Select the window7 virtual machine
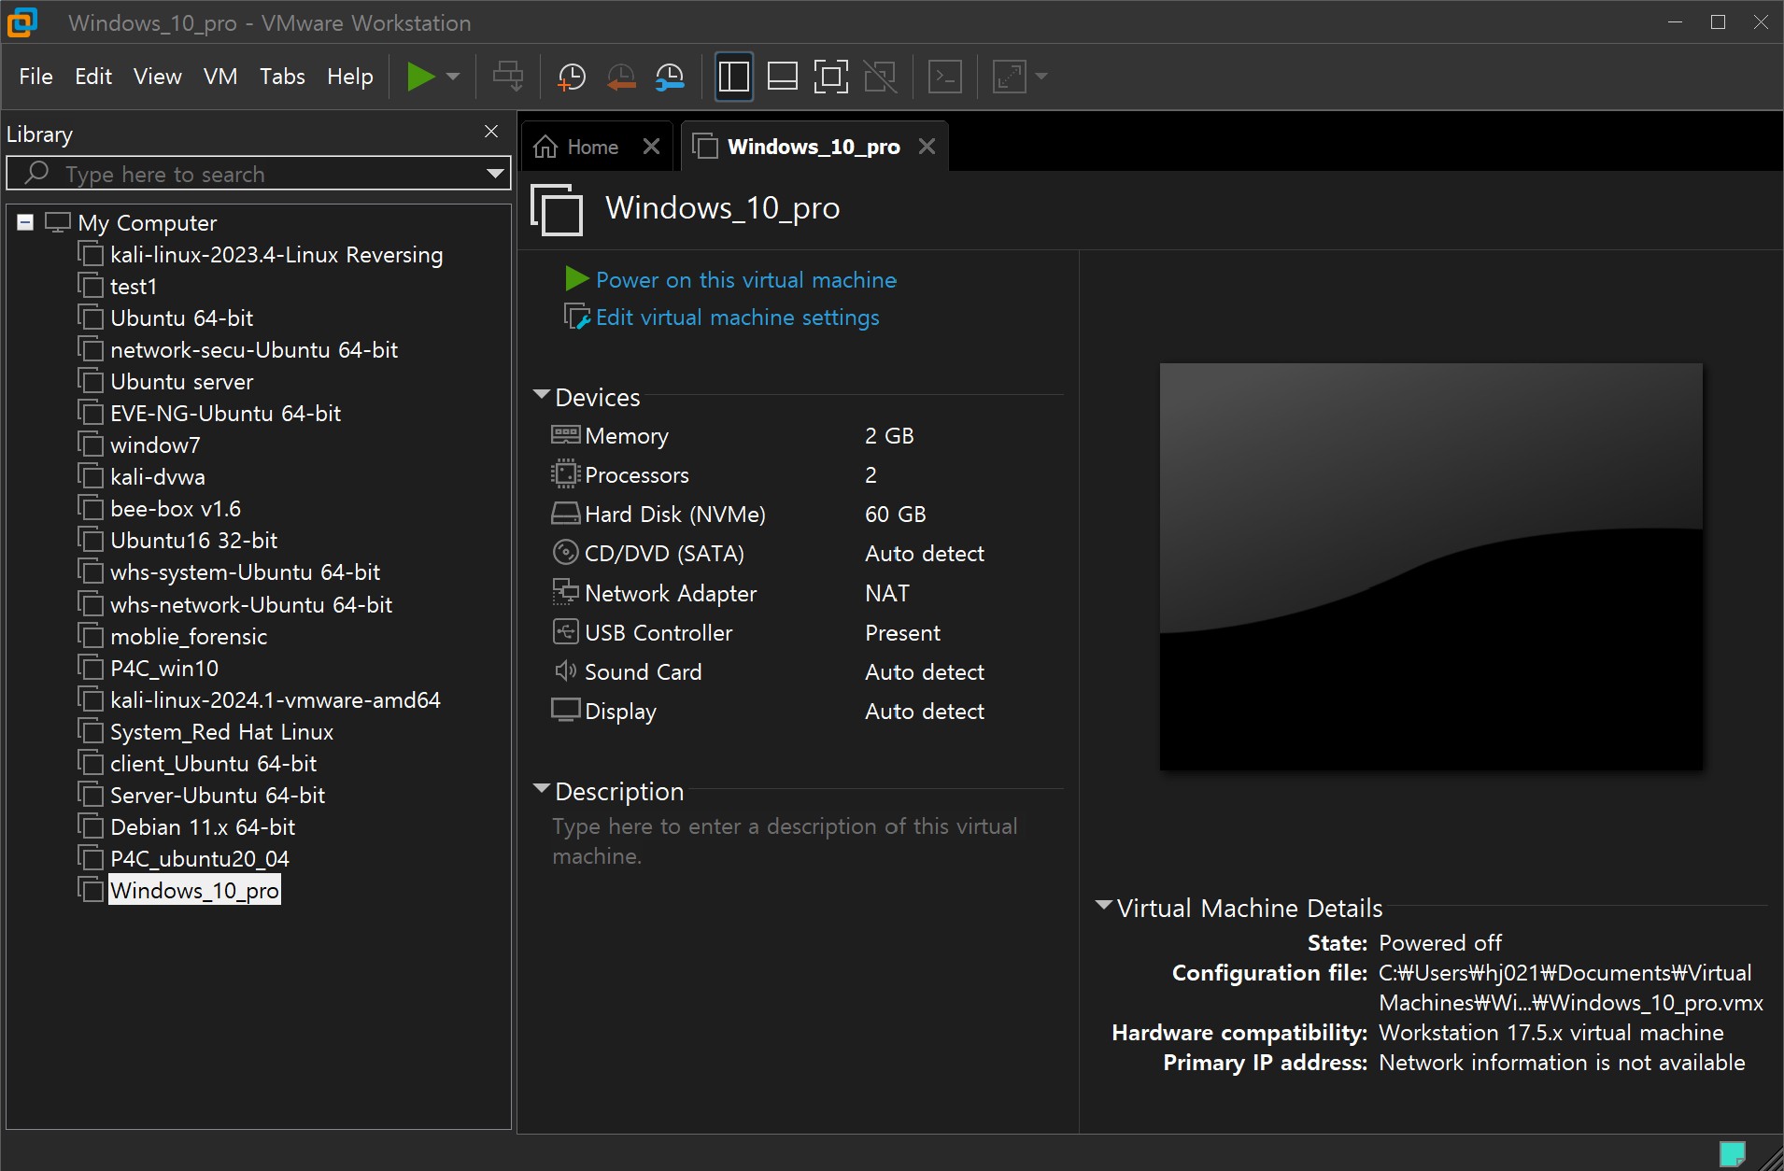The width and height of the screenshot is (1784, 1171). point(155,444)
